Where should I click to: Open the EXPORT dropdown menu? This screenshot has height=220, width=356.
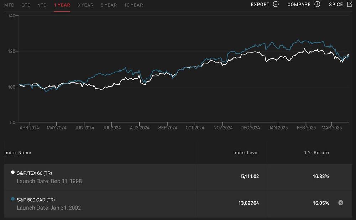260,5
